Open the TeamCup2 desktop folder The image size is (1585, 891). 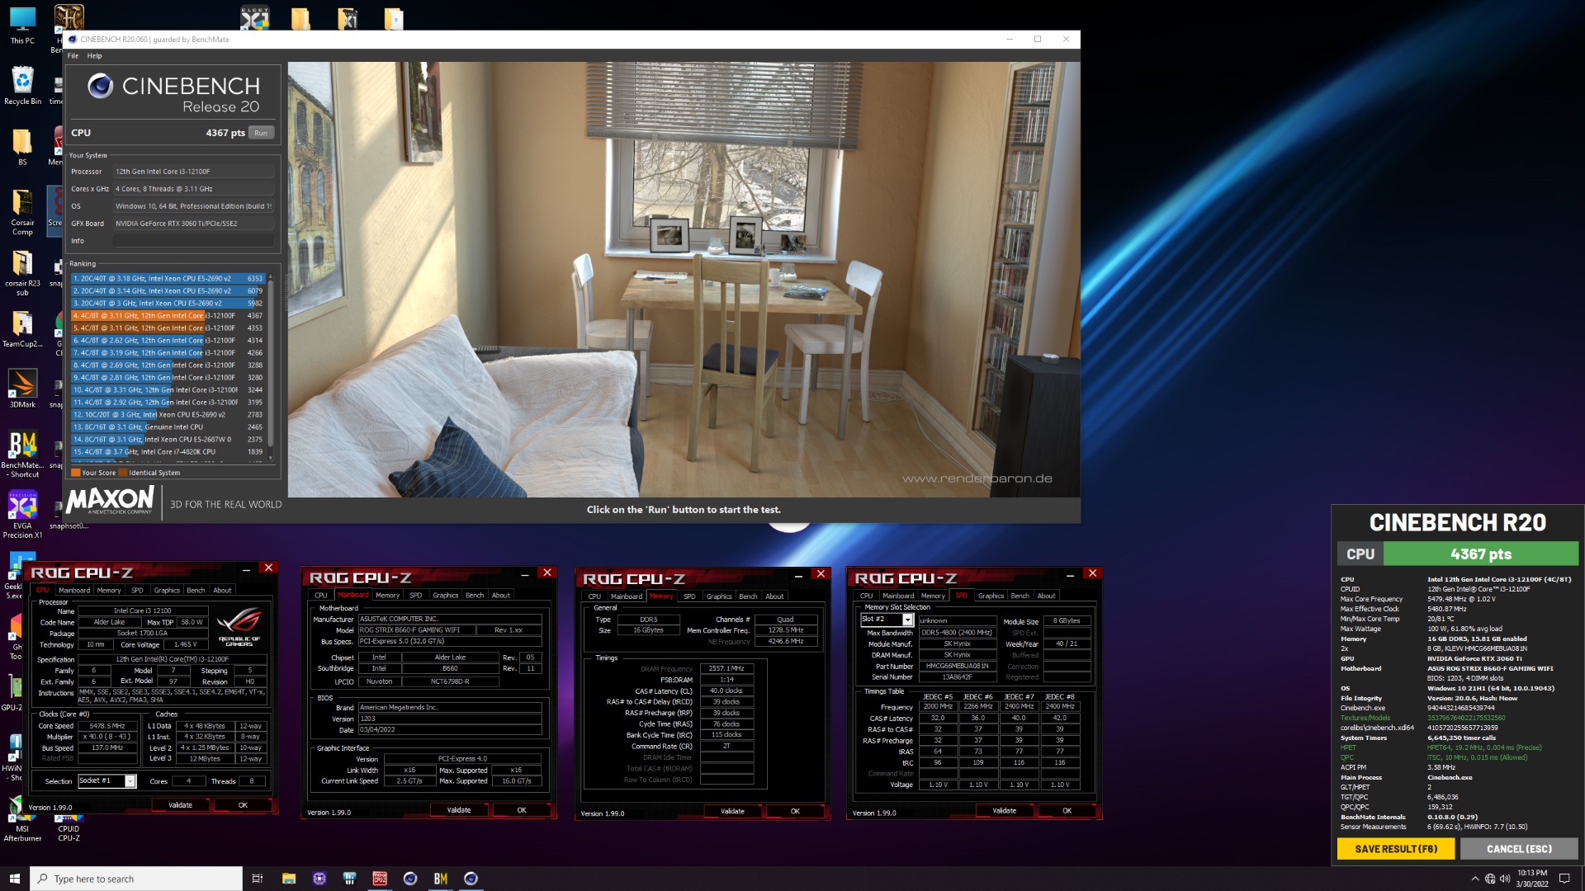22,329
